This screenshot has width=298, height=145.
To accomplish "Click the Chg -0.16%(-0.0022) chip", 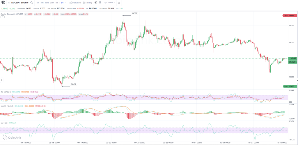I will (69, 14).
